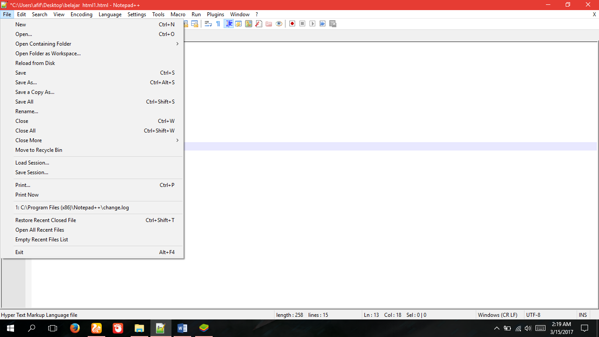Select Open Folder as Workspace...

[x=92, y=54]
